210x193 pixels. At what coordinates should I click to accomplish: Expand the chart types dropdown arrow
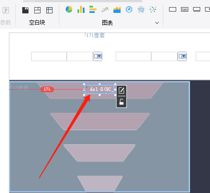click(157, 23)
